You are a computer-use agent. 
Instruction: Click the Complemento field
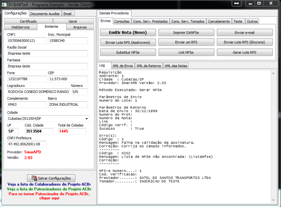(x=27, y=105)
